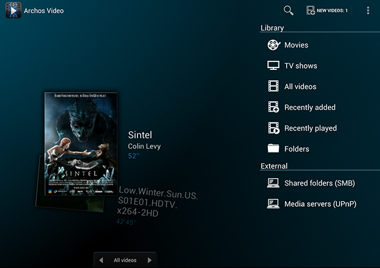Select All videos in the Library list
The image size is (380, 268).
(300, 86)
